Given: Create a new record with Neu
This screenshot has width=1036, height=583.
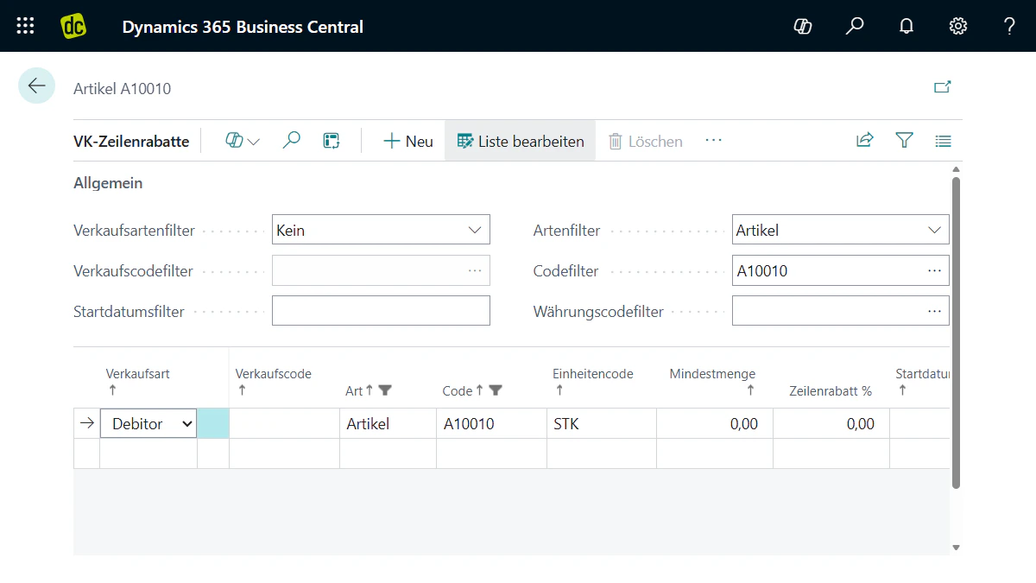Looking at the screenshot, I should point(407,141).
